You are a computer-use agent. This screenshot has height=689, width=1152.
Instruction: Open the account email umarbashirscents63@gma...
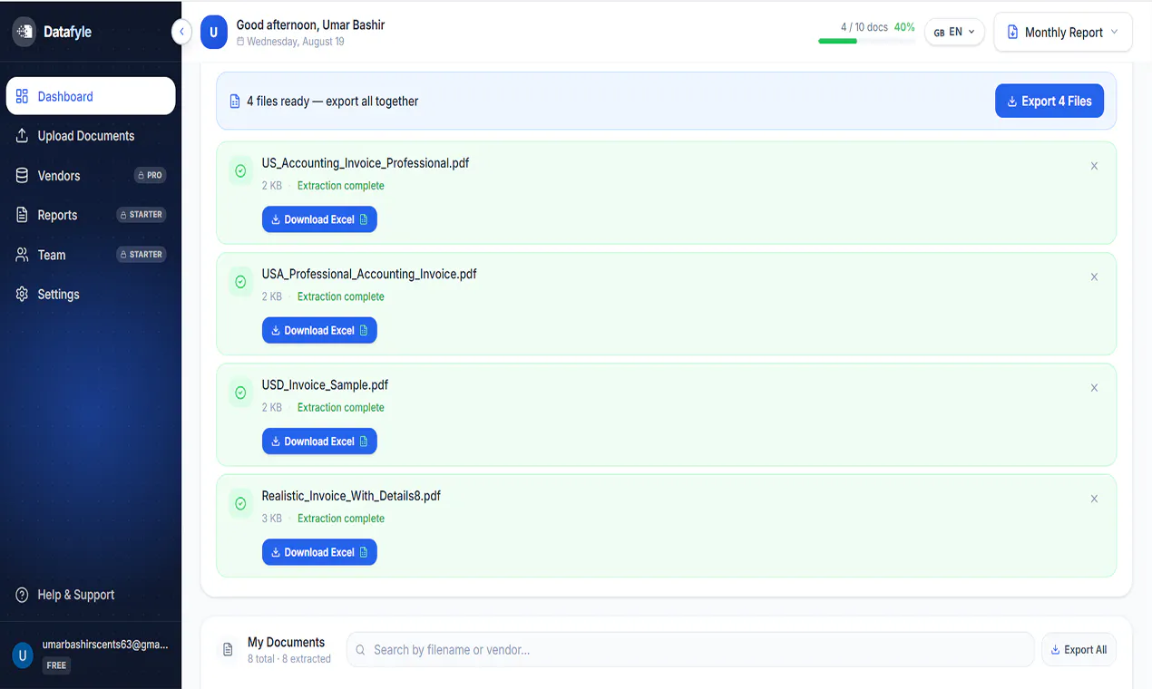pos(105,645)
